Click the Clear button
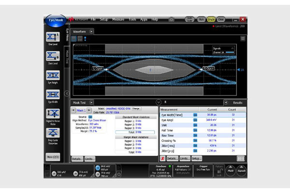This screenshot has width=290, height=193. 221,19
